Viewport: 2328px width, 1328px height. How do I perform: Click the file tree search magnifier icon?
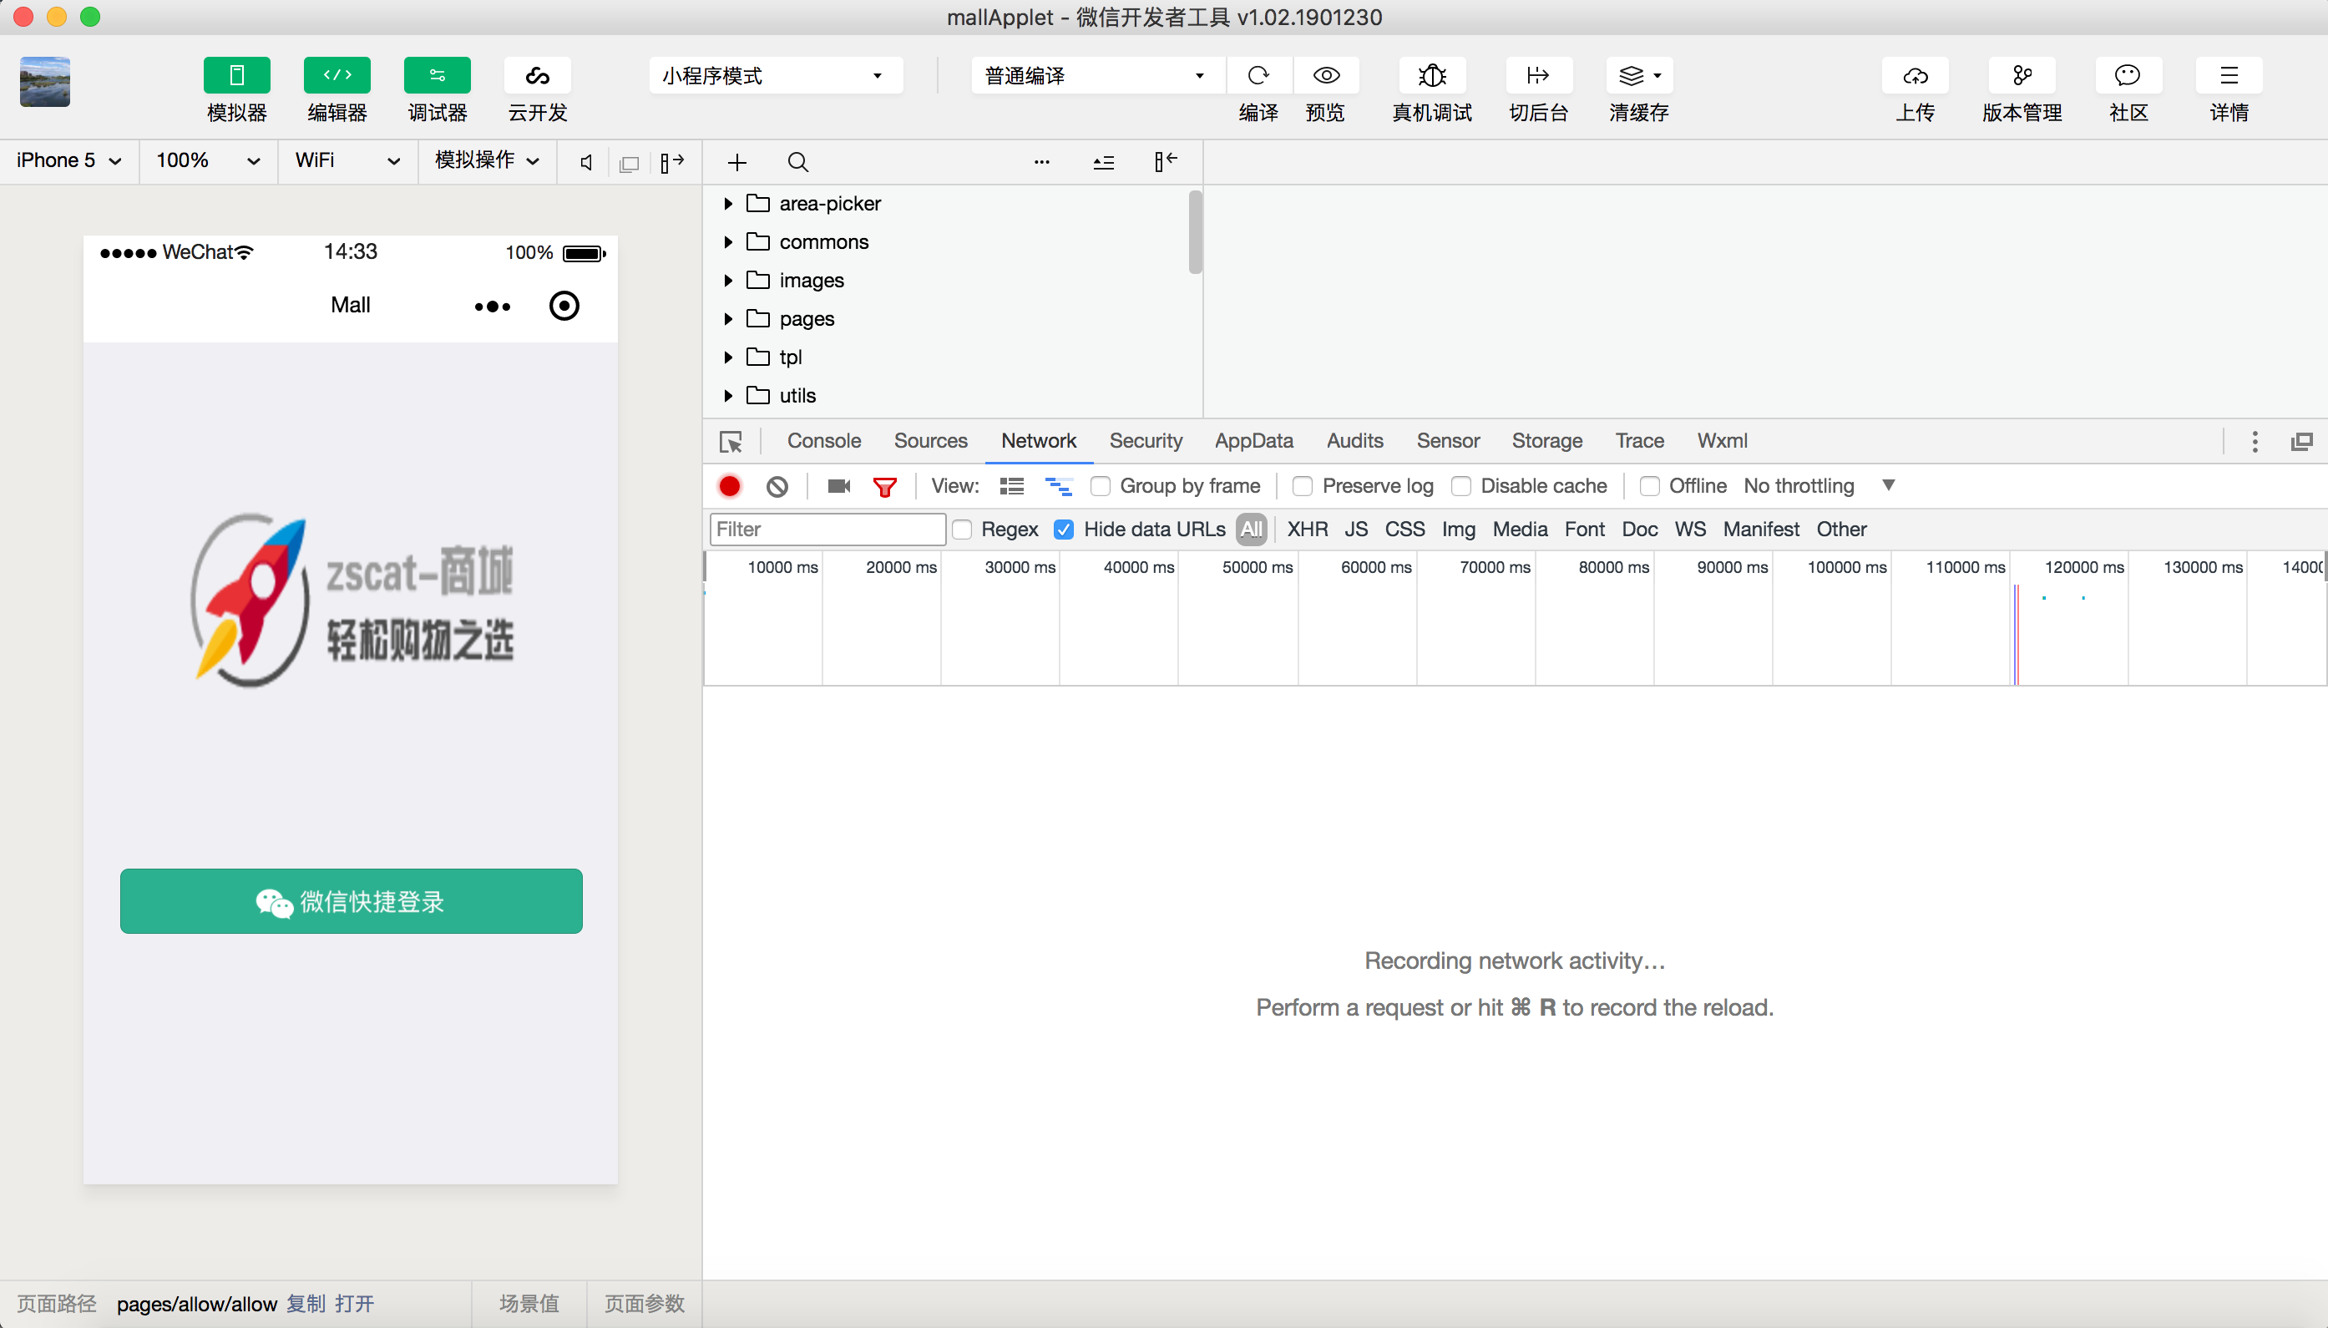click(x=798, y=162)
